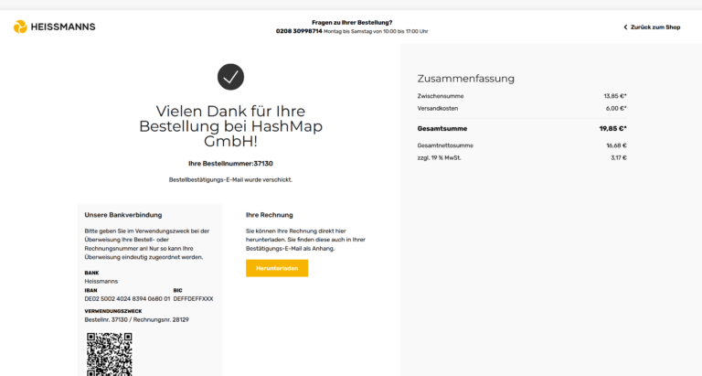702x376 pixels.
Task: Click the bank transfer QR code
Action: 110,354
